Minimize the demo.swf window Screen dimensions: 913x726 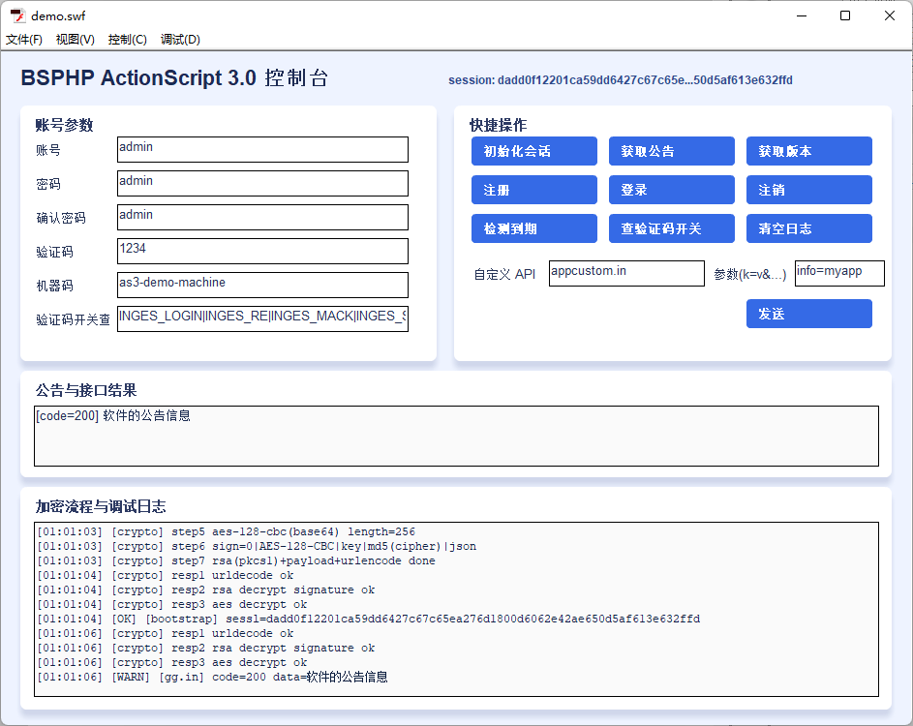802,15
